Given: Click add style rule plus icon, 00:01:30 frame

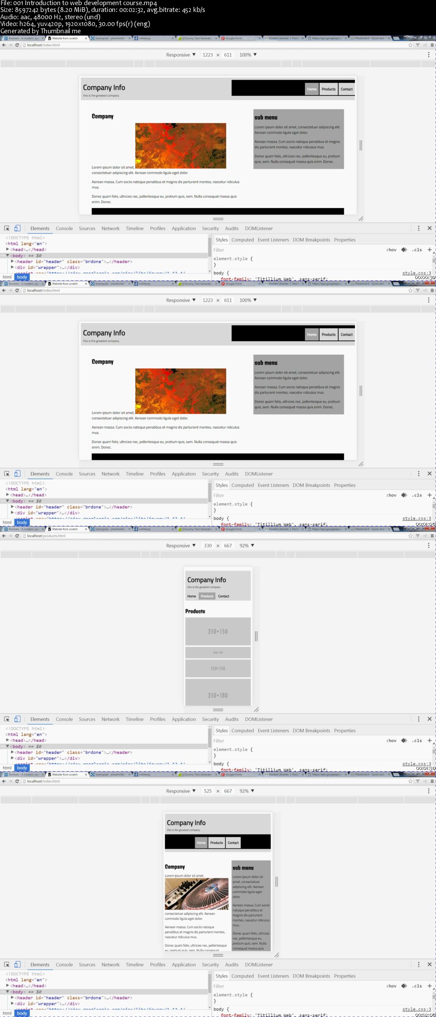Looking at the screenshot, I should tap(429, 740).
